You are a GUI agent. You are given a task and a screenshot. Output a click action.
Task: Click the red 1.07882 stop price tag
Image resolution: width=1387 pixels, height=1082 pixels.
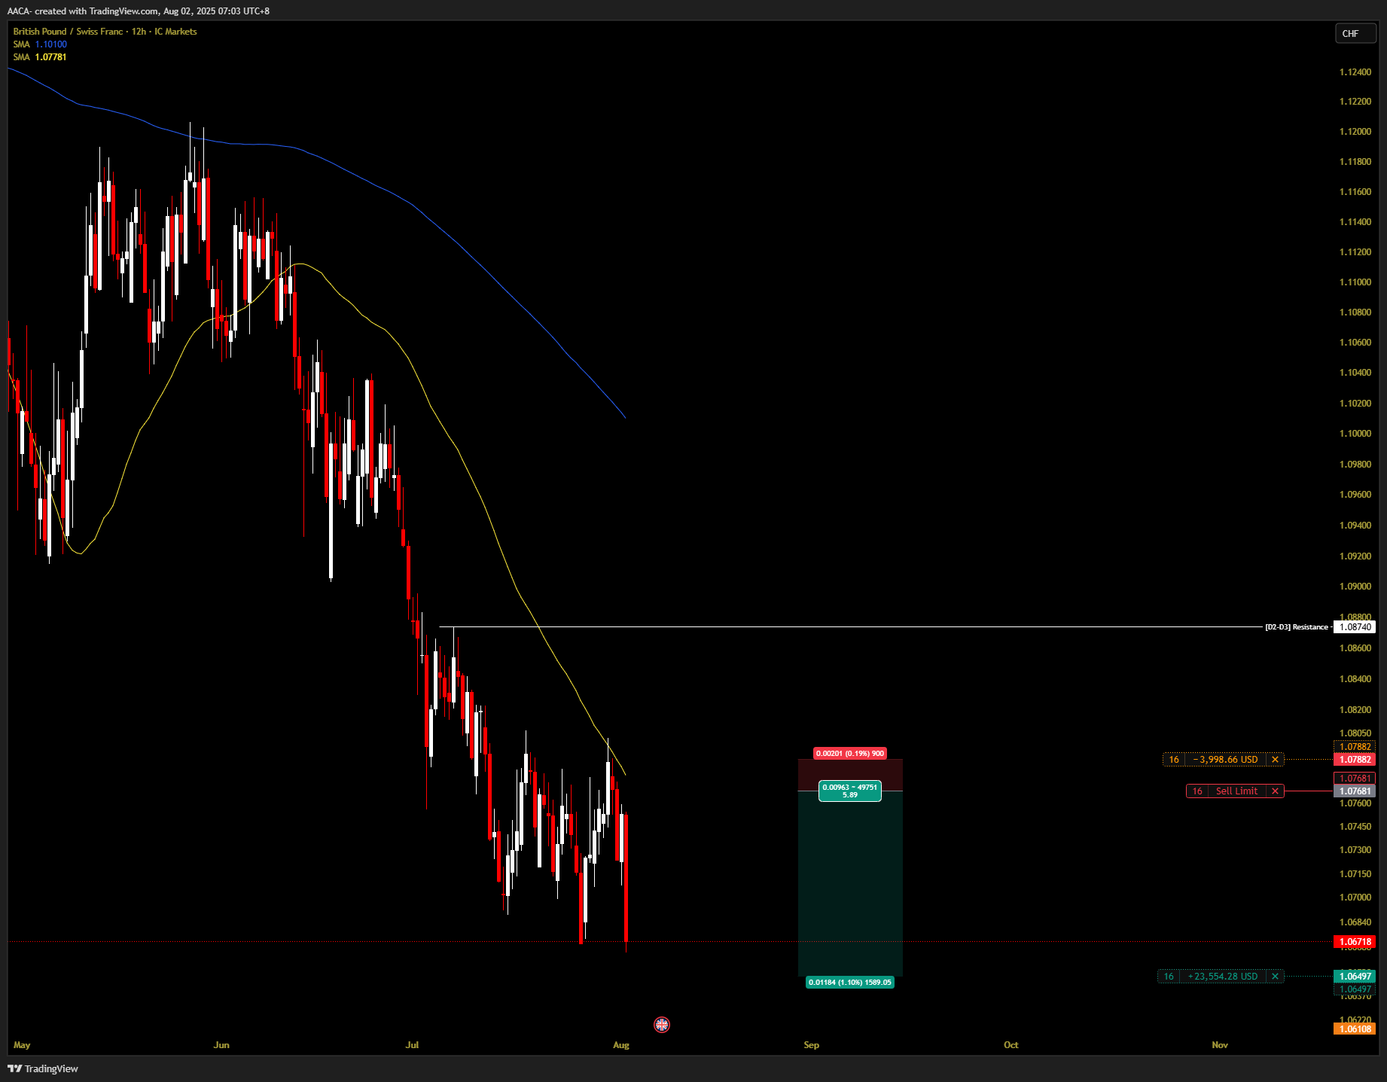(x=1355, y=759)
